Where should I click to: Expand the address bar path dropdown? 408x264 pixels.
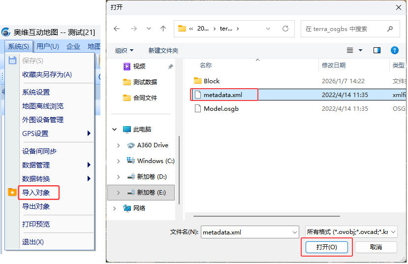click(x=268, y=29)
